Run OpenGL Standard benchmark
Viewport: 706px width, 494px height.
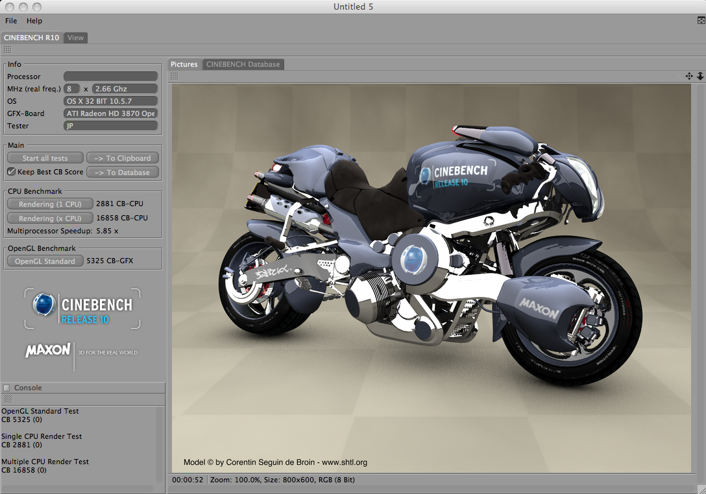click(45, 261)
